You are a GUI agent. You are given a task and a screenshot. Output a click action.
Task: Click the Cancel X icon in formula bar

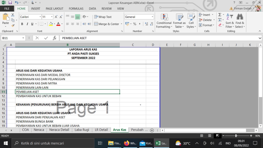click(37, 38)
